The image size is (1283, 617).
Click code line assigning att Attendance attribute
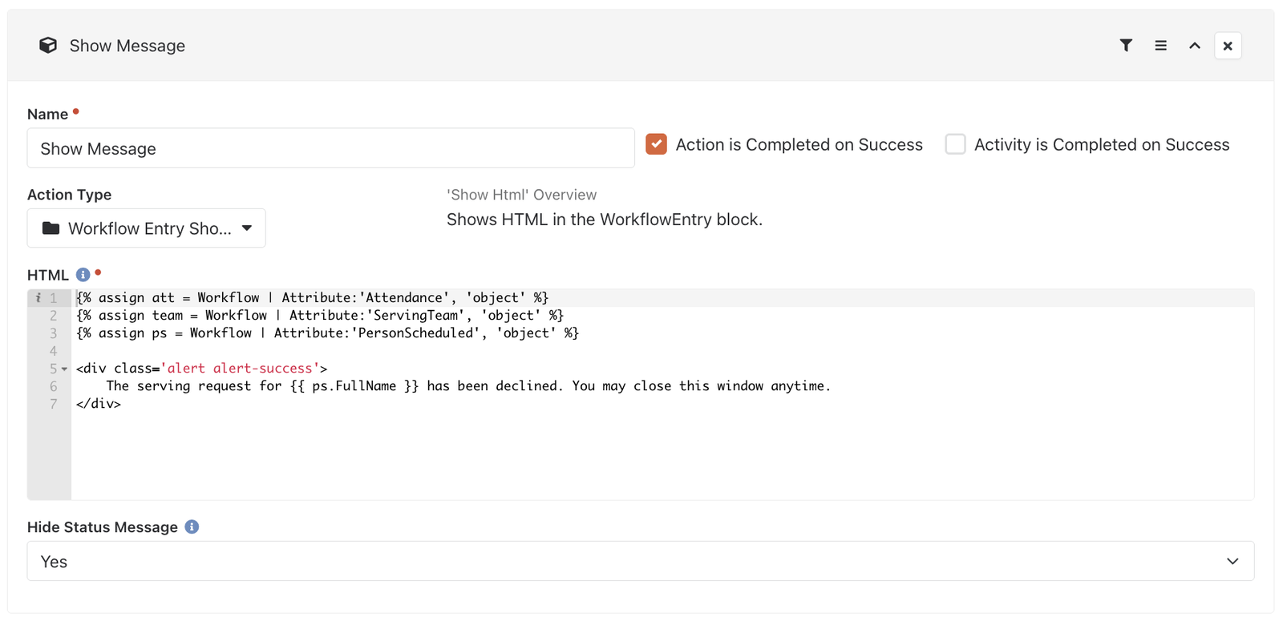[x=313, y=297]
